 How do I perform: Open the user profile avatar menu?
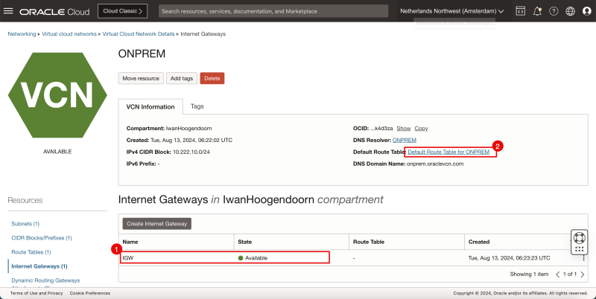coord(586,11)
